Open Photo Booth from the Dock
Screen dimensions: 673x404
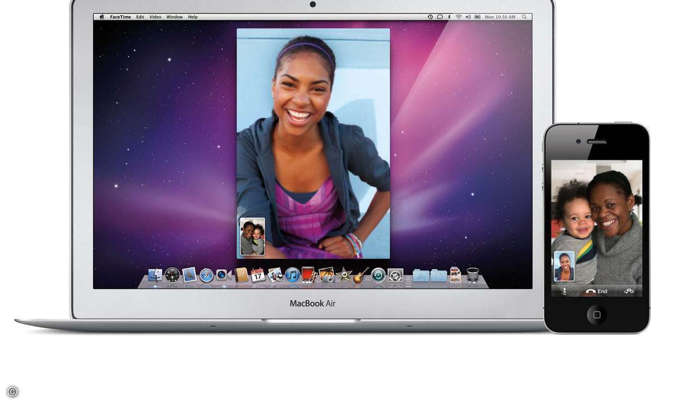[x=309, y=275]
